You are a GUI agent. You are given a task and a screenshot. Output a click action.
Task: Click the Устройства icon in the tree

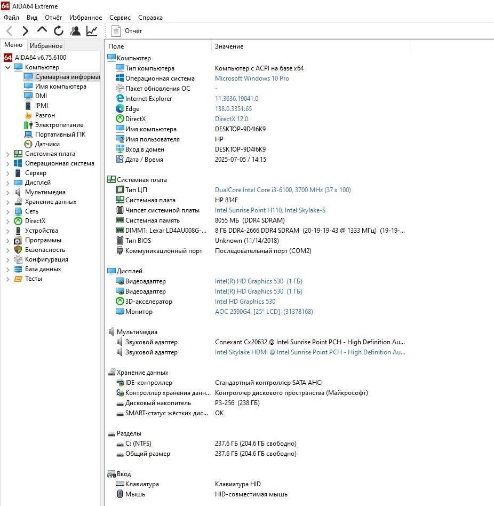pyautogui.click(x=18, y=231)
